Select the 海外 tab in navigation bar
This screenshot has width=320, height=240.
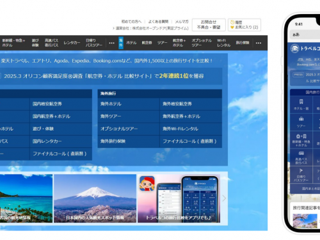point(121,43)
